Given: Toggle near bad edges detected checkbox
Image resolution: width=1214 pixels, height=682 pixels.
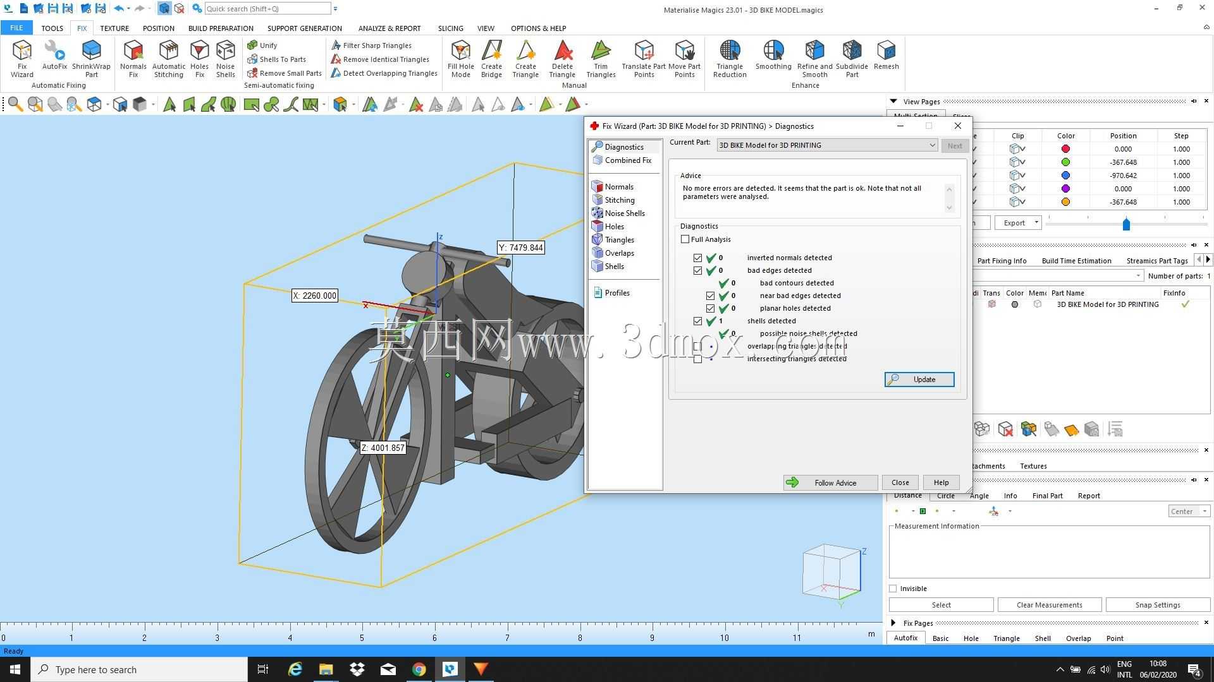Looking at the screenshot, I should coord(710,296).
